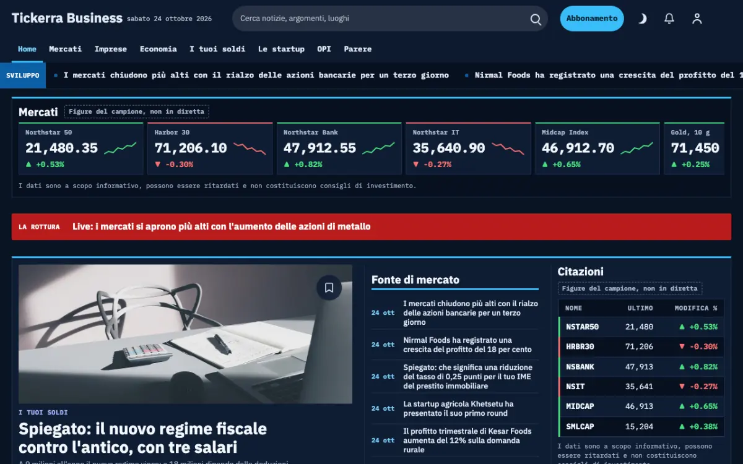Open Le startup nav tab
Viewport: 743px width, 464px height.
281,49
